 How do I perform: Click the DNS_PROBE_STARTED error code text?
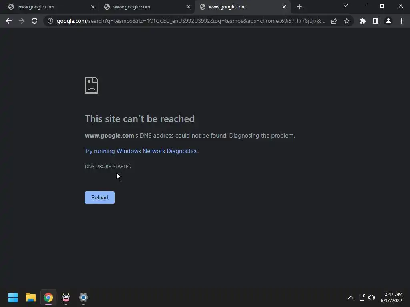108,167
